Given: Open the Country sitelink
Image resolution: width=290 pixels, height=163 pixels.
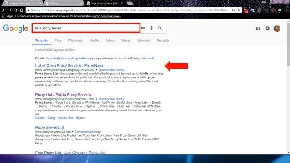Looking at the screenshot, I should [40, 118].
